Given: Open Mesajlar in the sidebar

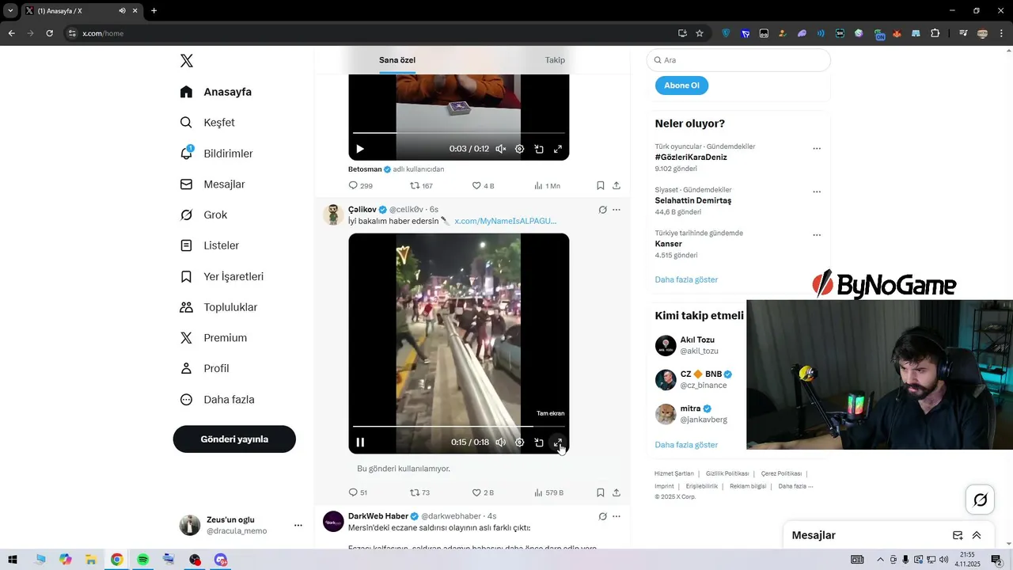Looking at the screenshot, I should [x=212, y=184].
